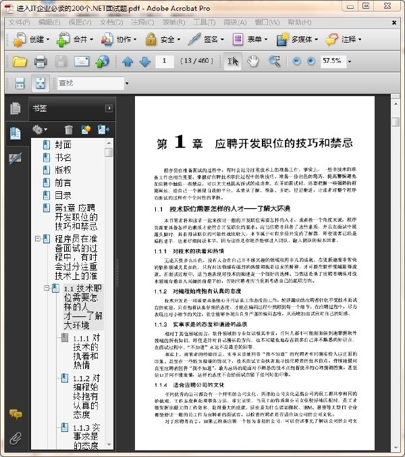This screenshot has width=405, height=457.
Task: Go to previous page with up arrow
Action: pyautogui.click(x=128, y=62)
